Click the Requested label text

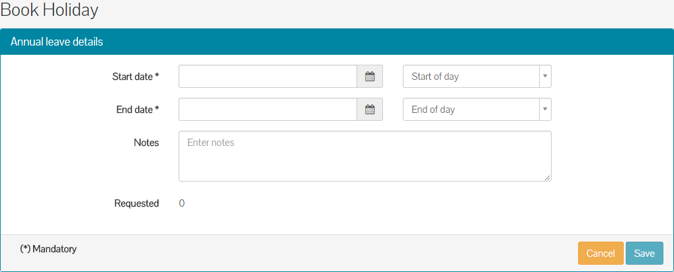136,203
